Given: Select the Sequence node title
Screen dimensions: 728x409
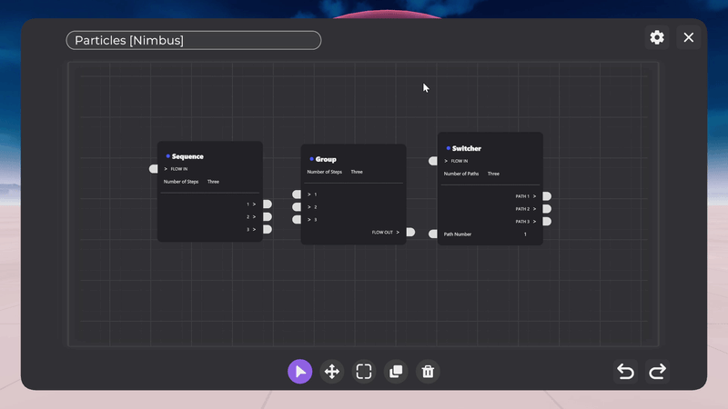Looking at the screenshot, I should 187,156.
